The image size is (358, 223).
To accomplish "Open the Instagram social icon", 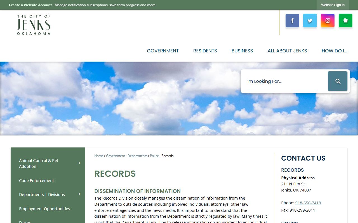I will point(328,21).
